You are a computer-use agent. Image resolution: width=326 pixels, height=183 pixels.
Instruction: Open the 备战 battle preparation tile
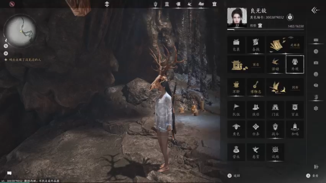point(256,45)
